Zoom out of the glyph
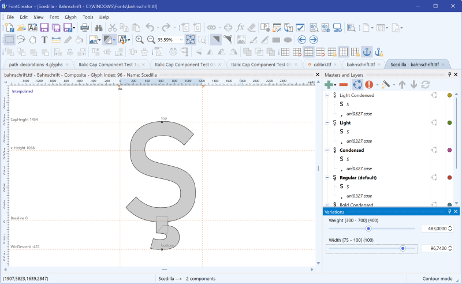Screen dimensions: 462x284 [151, 39]
